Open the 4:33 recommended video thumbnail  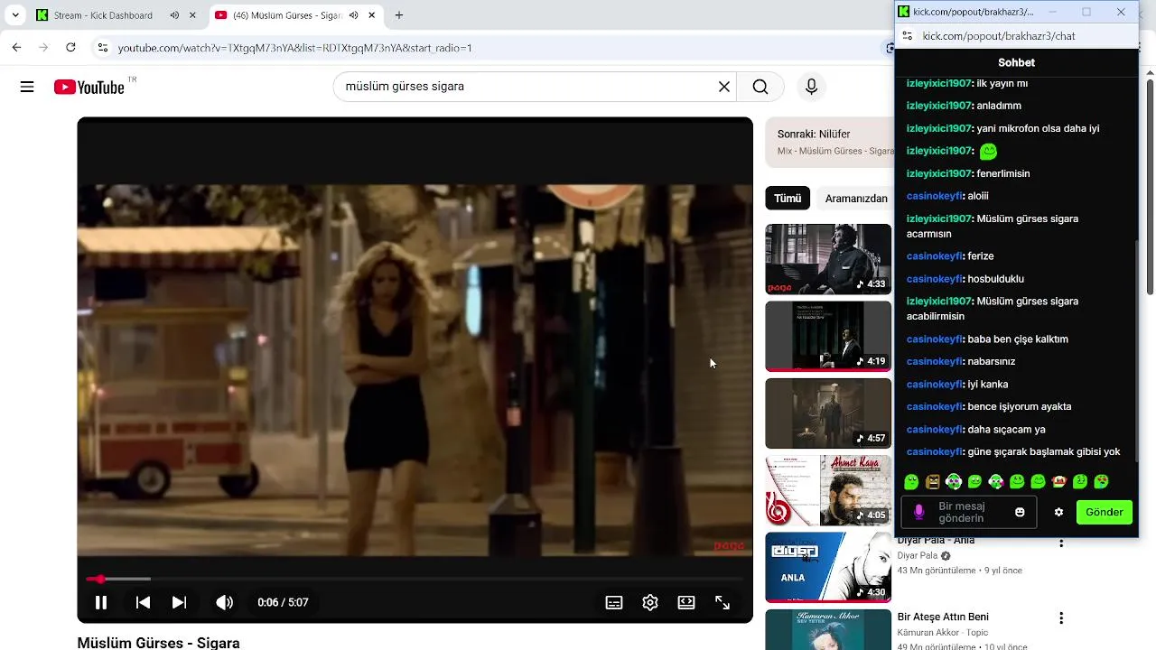click(828, 259)
